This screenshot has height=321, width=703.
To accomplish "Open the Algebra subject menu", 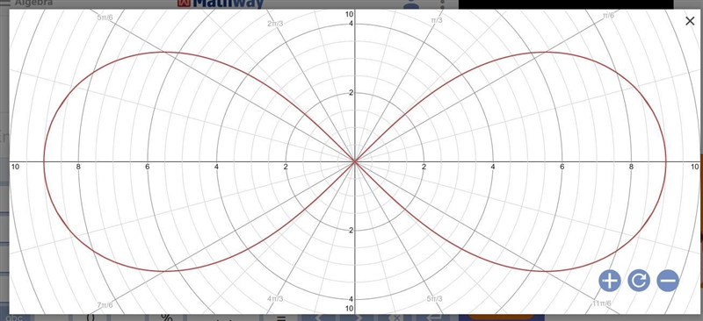I will 27,4.
